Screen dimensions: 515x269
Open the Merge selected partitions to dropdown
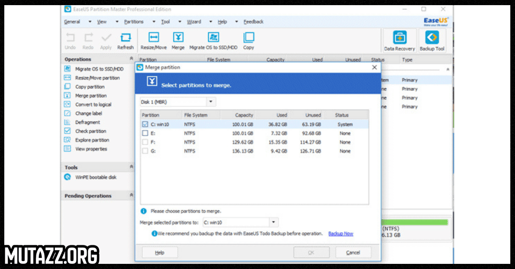tap(273, 222)
